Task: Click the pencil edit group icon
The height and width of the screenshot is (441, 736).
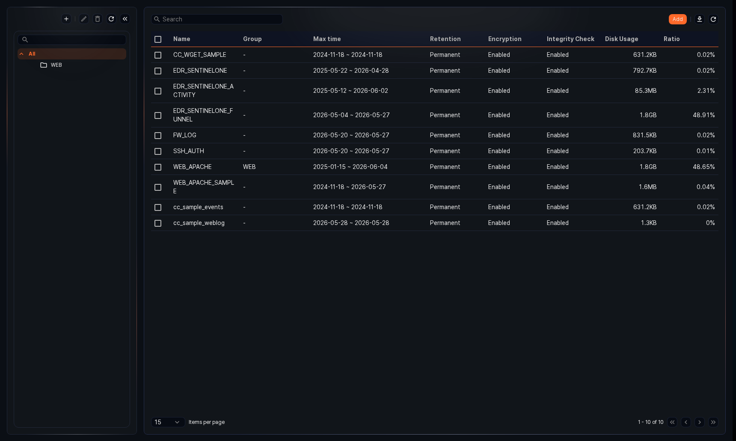Action: (84, 19)
